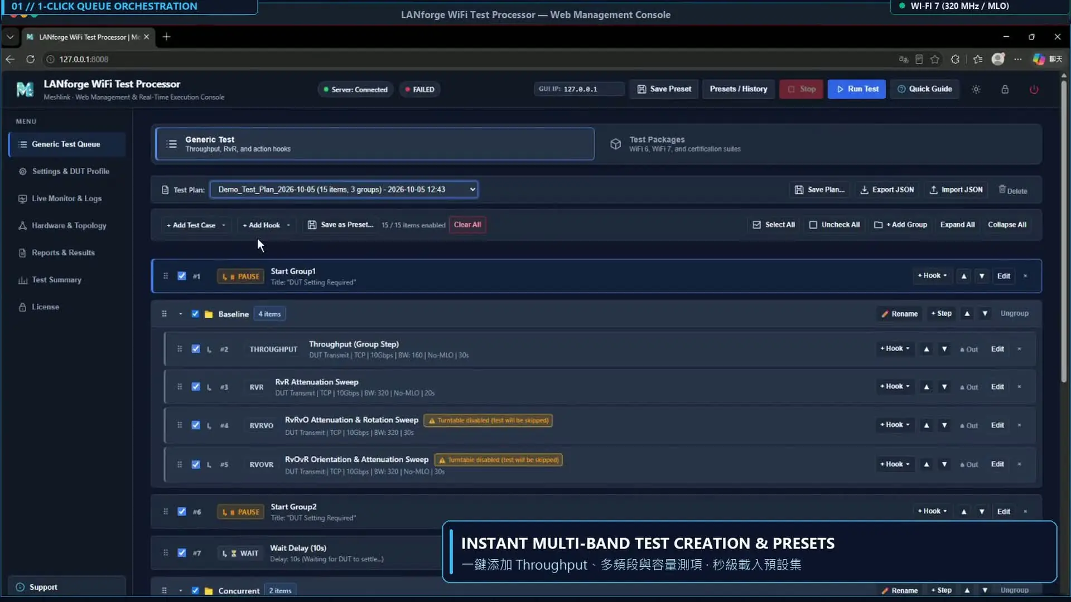1071x602 pixels.
Task: Click the Clear All button
Action: 467,225
